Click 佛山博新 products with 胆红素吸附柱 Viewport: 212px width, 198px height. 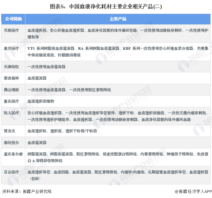point(69,90)
